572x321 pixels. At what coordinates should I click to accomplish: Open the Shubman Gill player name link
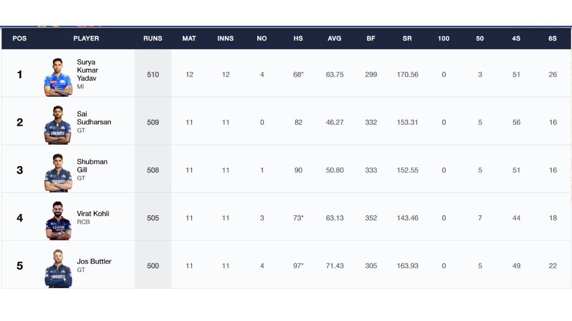coord(92,165)
